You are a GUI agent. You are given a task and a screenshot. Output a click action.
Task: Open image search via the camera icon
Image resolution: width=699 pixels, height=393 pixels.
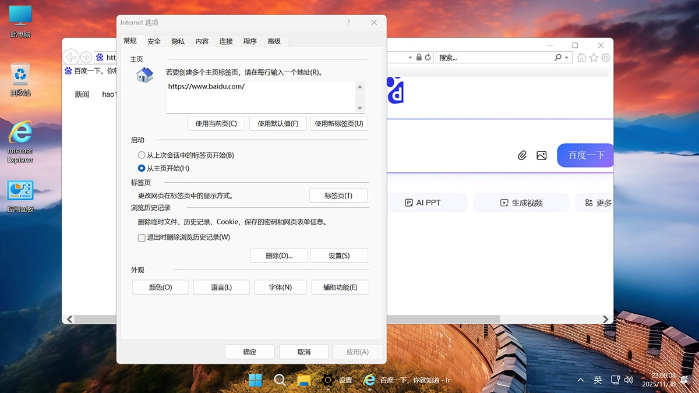coord(542,155)
